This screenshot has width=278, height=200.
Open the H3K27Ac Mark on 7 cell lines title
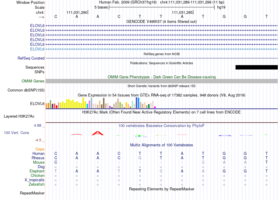click(162, 112)
